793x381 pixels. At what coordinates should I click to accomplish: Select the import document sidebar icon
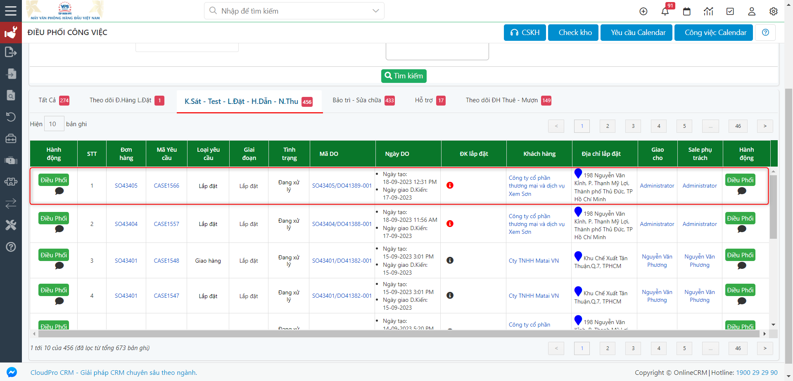[x=11, y=74]
